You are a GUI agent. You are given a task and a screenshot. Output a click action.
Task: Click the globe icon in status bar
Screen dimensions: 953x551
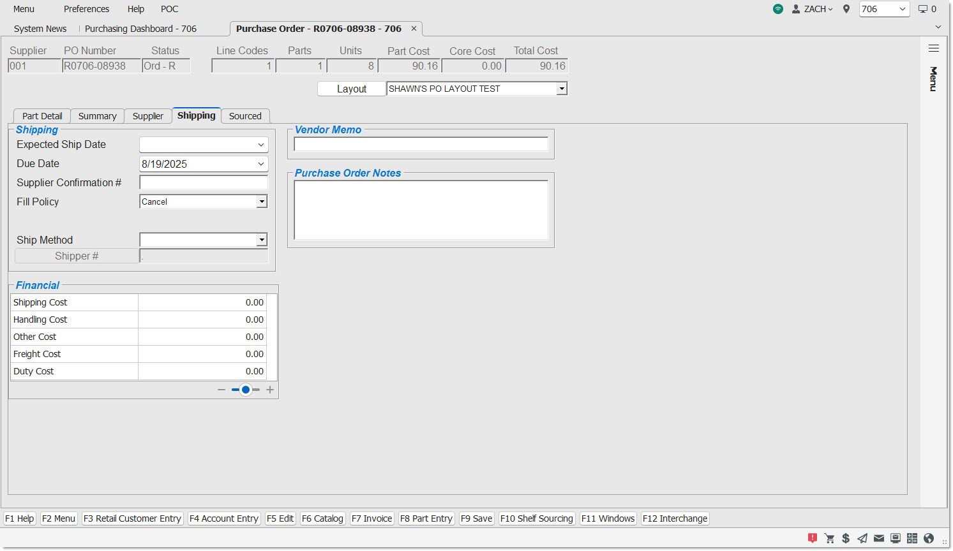929,538
